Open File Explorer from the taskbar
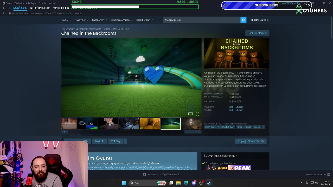 [x=178, y=183]
